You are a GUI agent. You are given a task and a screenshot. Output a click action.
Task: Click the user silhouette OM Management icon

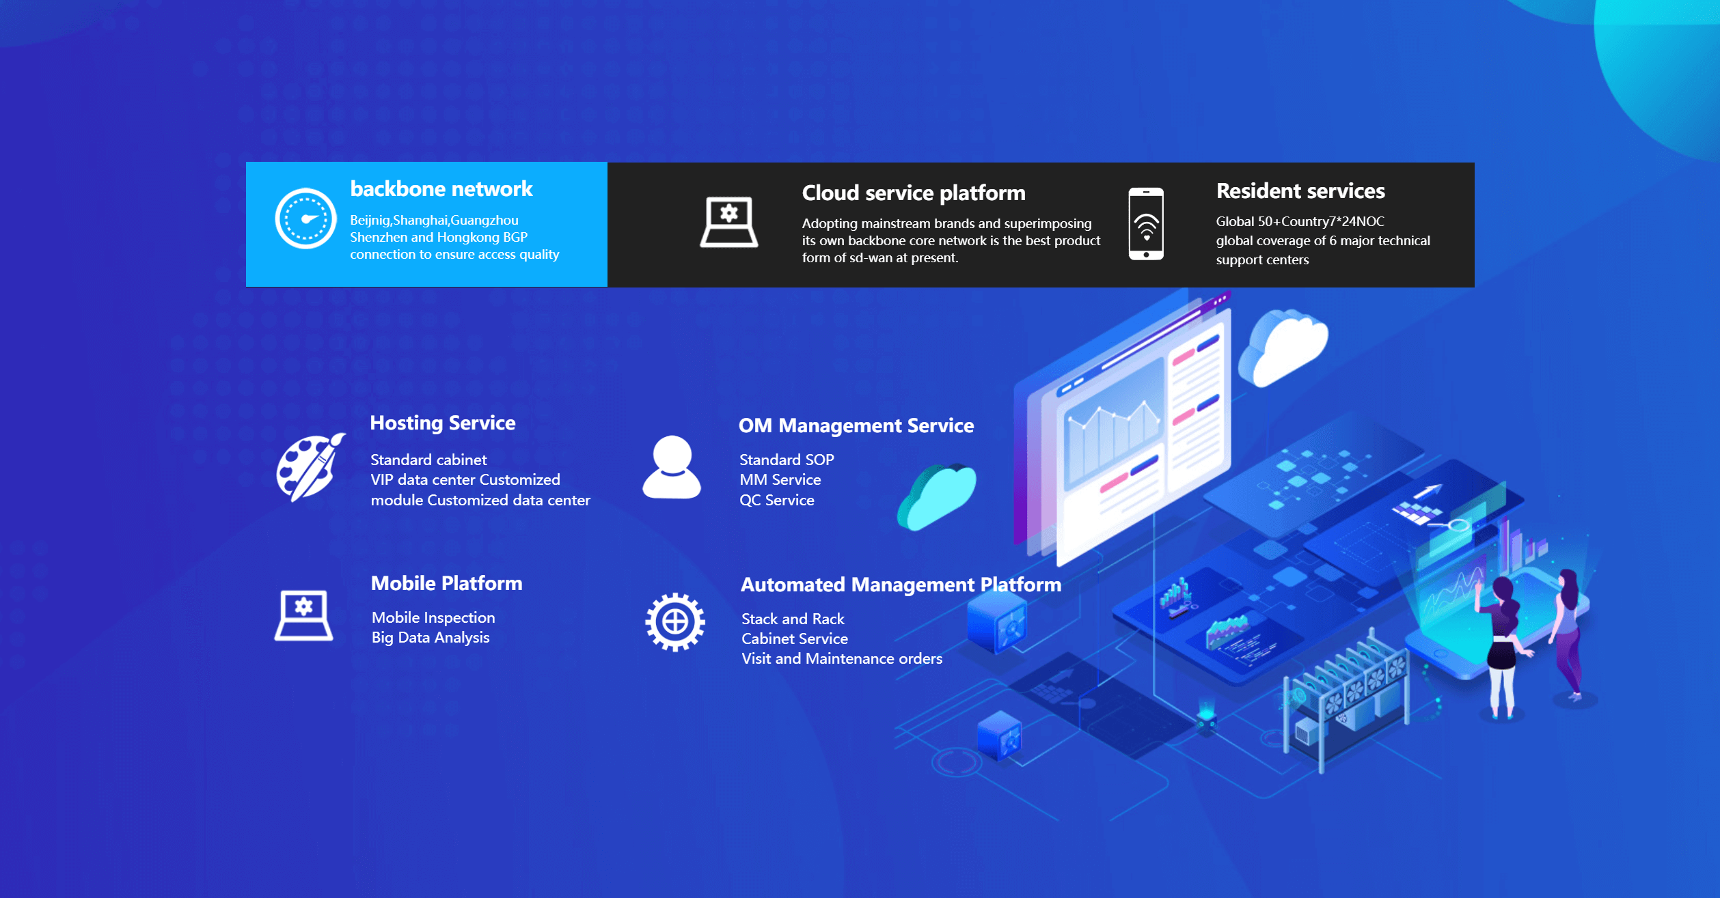click(x=672, y=468)
